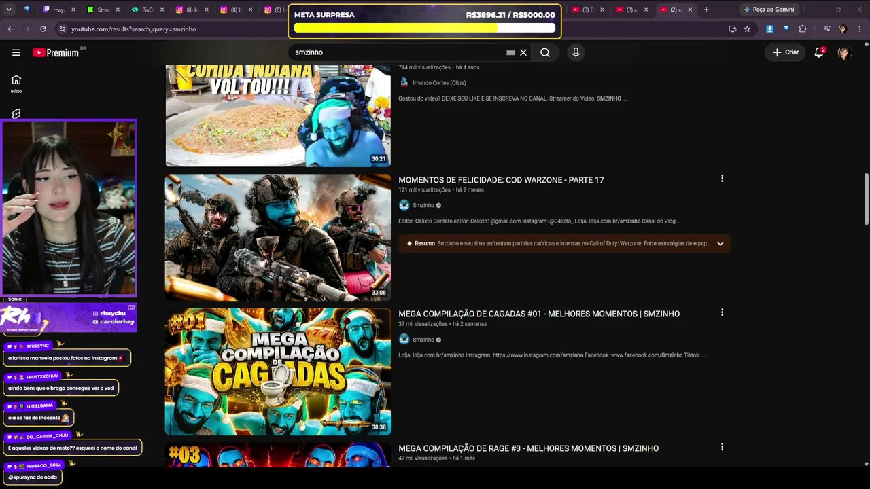The height and width of the screenshot is (489, 870).
Task: Click description starting "Lojja: lojja.com.br/smzinho Instagram"
Action: (552, 355)
